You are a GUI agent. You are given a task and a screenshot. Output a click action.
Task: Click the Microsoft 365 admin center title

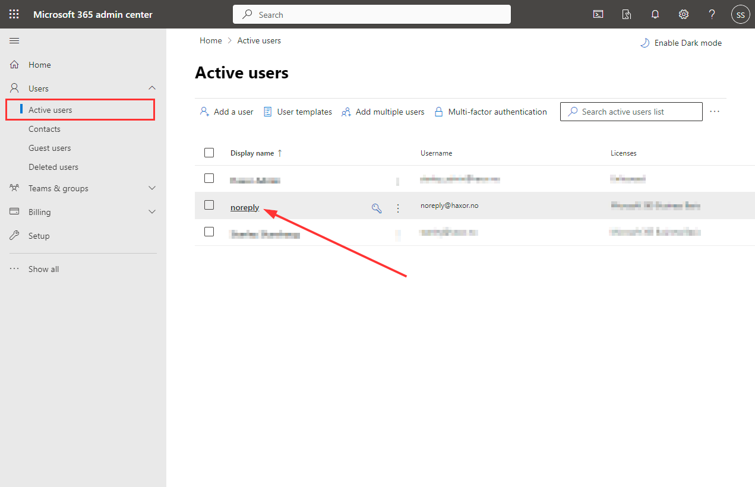93,14
